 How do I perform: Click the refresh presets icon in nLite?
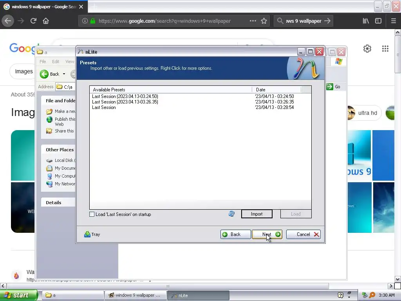pos(231,214)
